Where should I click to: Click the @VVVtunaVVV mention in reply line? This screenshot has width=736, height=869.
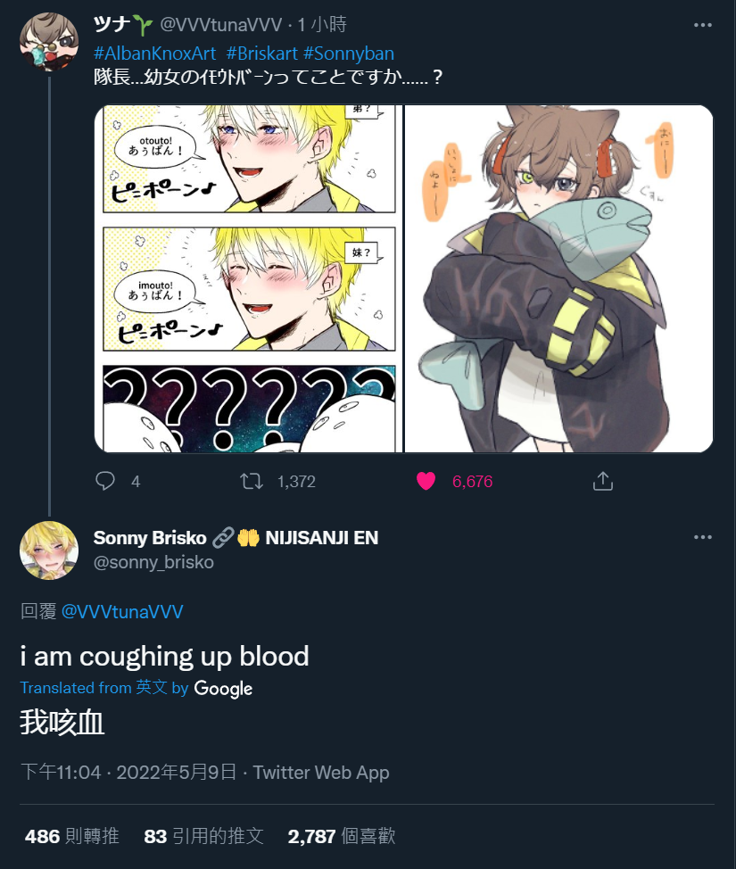(x=122, y=611)
